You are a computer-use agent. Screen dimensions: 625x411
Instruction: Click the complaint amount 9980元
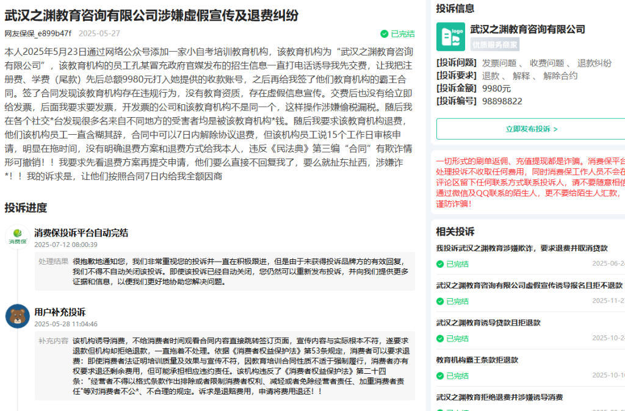[x=496, y=88]
